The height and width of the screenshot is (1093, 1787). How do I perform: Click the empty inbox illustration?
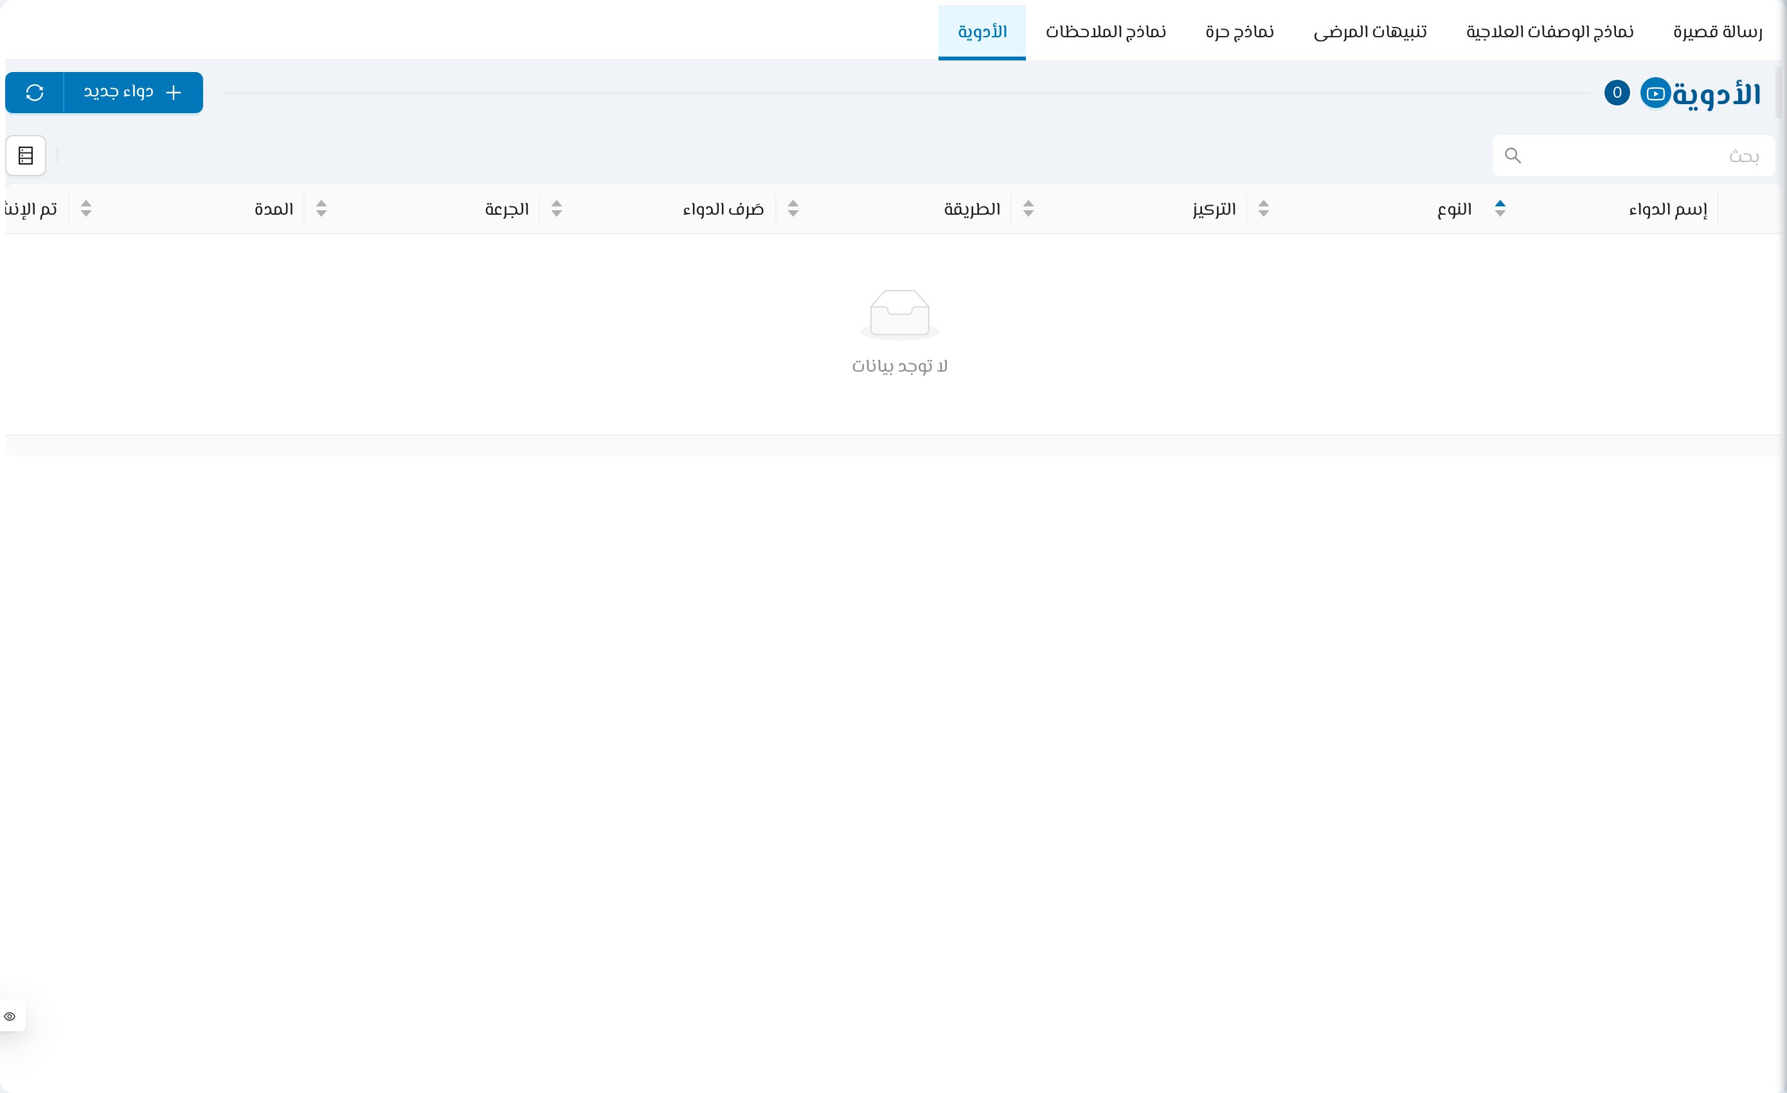coord(900,315)
